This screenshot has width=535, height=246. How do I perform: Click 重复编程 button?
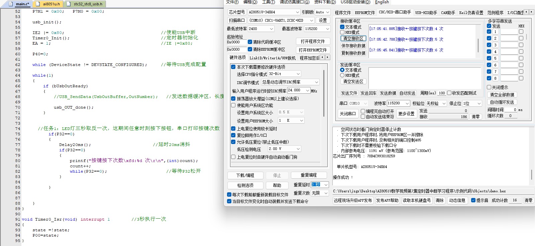309,175
